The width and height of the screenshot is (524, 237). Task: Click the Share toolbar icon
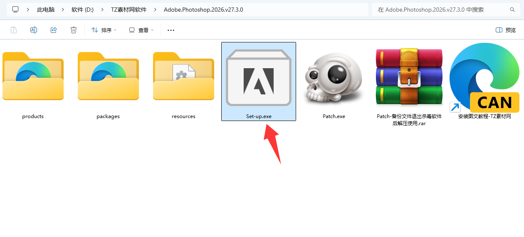(x=54, y=30)
